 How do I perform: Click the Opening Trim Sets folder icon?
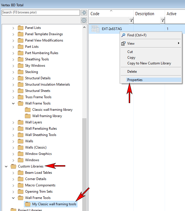[21, 192]
